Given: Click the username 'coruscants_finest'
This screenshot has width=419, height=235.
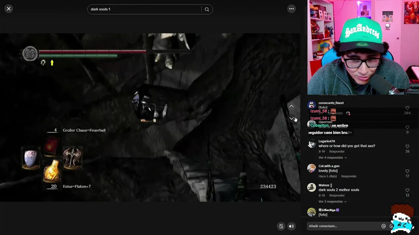Looking at the screenshot, I should pos(331,103).
